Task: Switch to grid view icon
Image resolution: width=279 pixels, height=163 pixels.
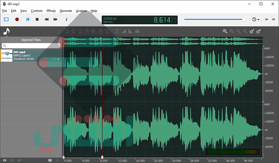Action: (19, 160)
